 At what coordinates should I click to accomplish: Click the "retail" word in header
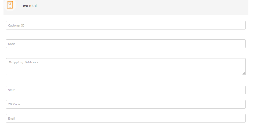33,6
